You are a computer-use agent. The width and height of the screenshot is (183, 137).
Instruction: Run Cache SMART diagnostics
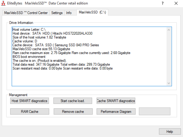tap(116, 101)
